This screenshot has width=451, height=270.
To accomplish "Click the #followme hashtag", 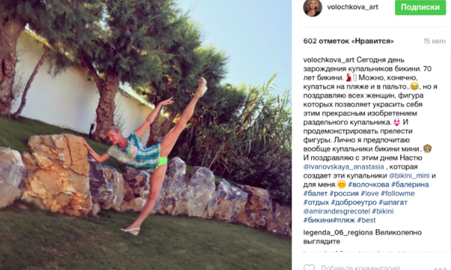I will [397, 193].
